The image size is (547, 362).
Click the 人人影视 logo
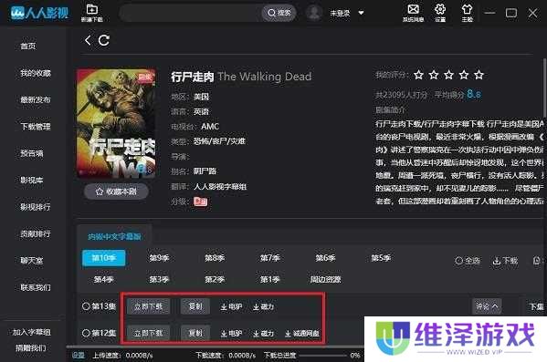tap(40, 13)
